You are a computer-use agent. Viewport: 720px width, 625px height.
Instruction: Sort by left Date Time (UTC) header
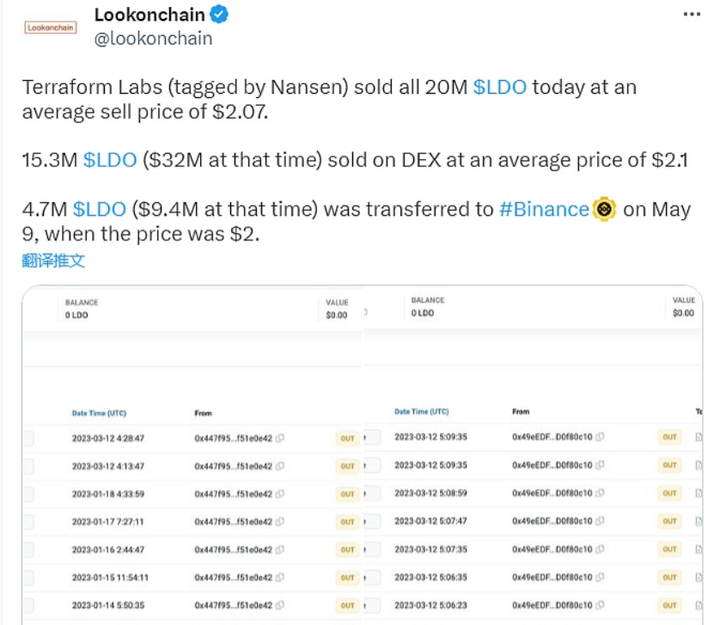pyautogui.click(x=99, y=414)
